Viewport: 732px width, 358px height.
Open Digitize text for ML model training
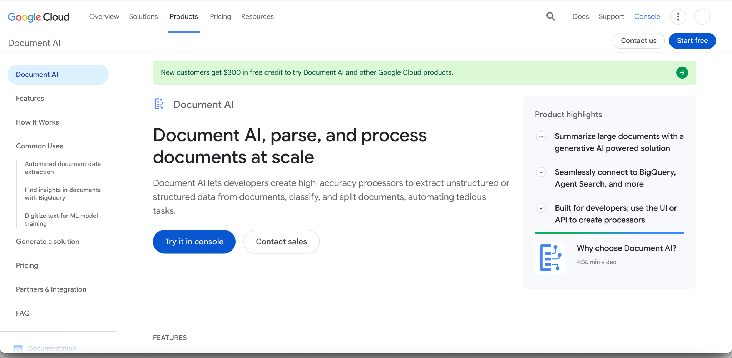[x=61, y=220]
